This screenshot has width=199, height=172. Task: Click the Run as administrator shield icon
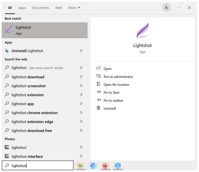coord(99,76)
